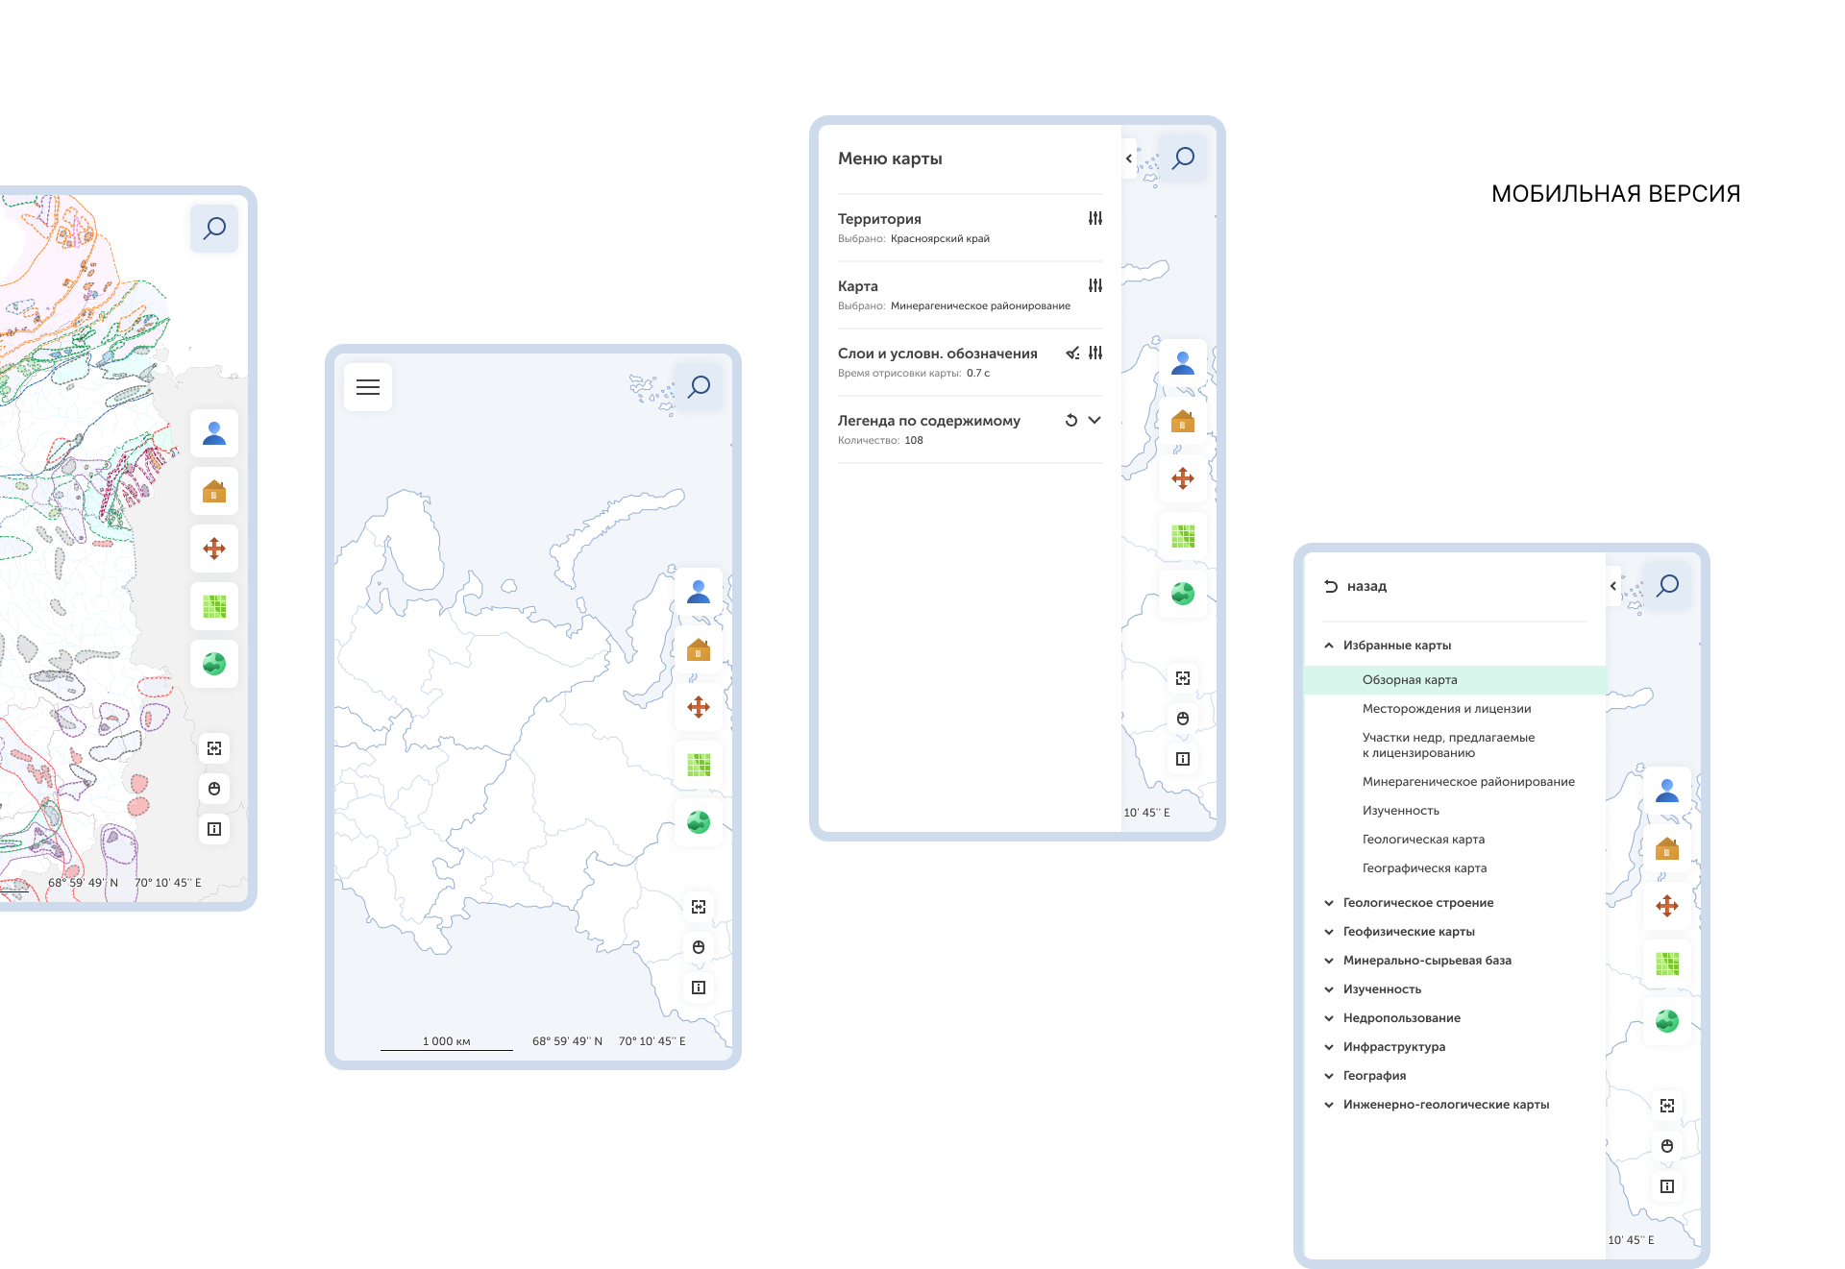Select Месторождения и лицензии item
Image resolution: width=1845 pixels, height=1269 pixels.
coord(1446,709)
